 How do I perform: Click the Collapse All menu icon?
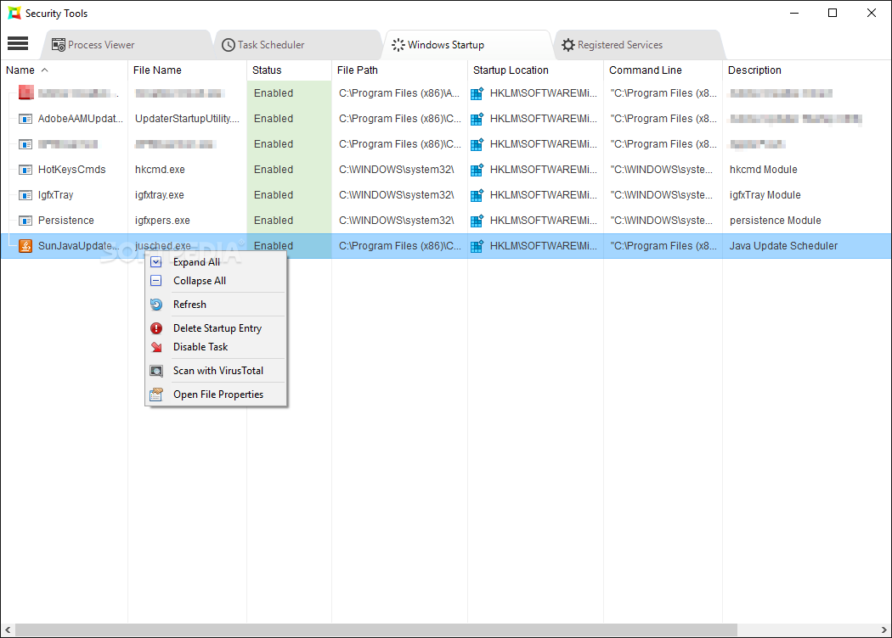click(x=155, y=281)
